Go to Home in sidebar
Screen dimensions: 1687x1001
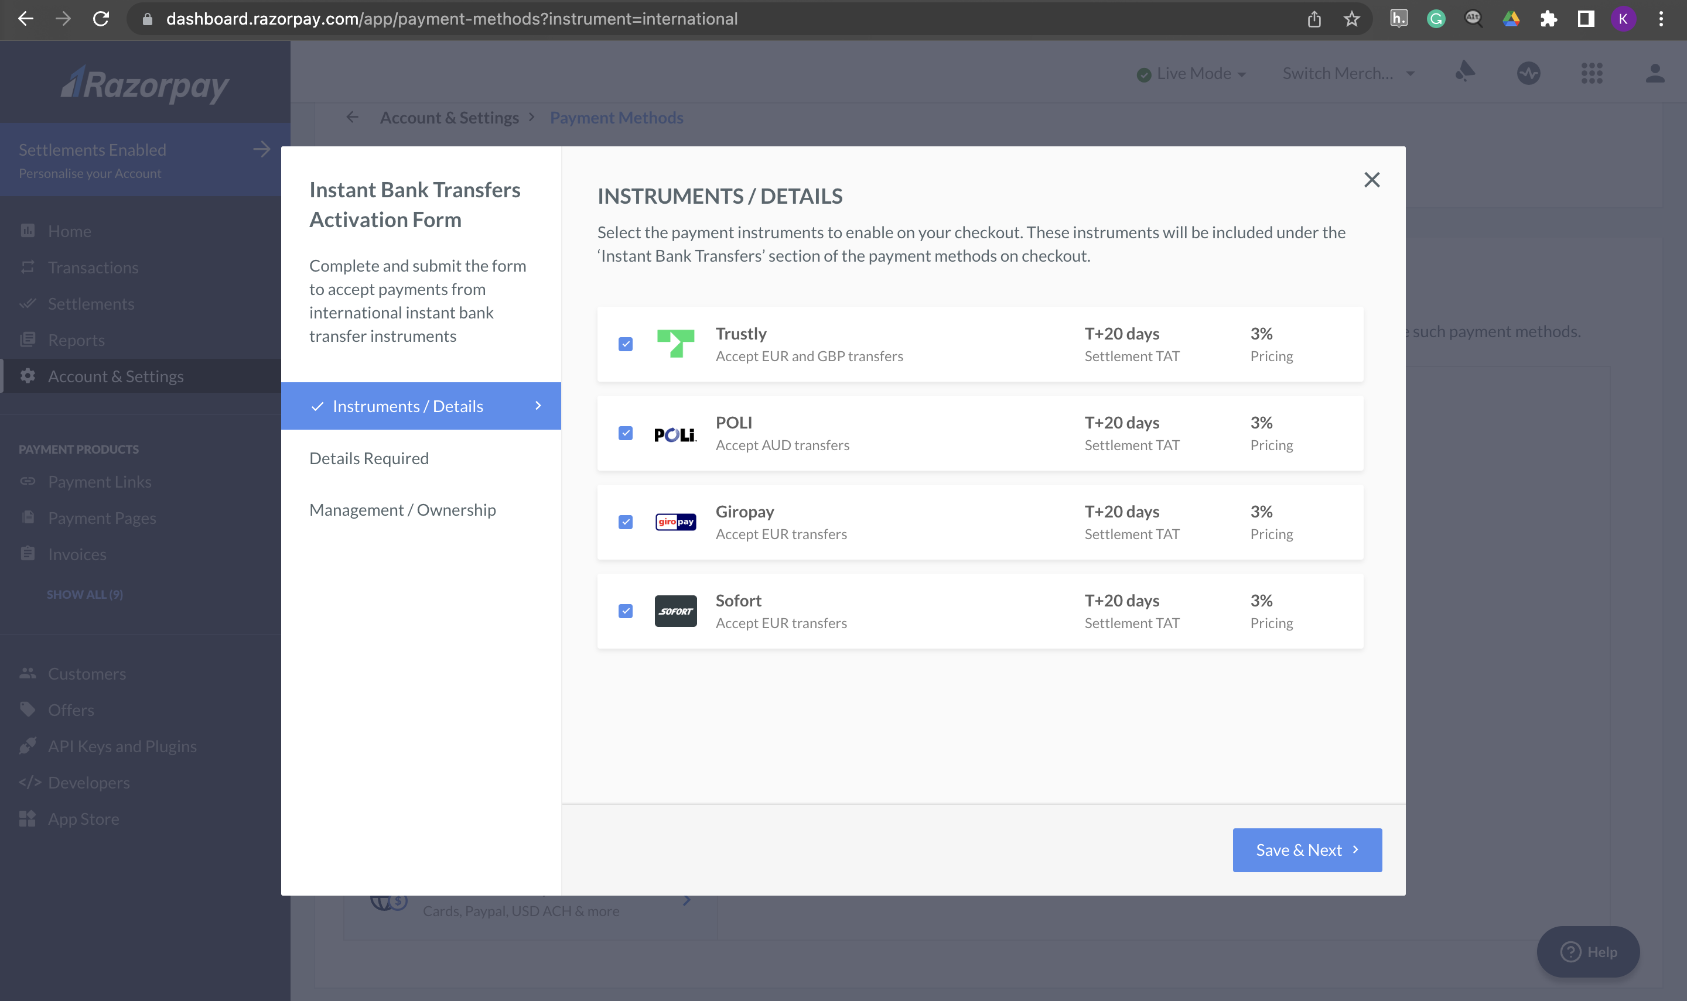point(70,231)
